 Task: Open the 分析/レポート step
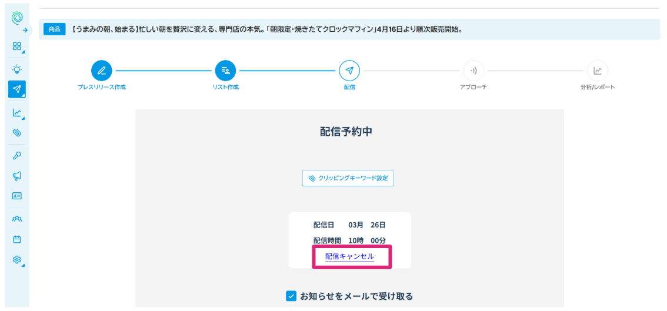click(598, 71)
